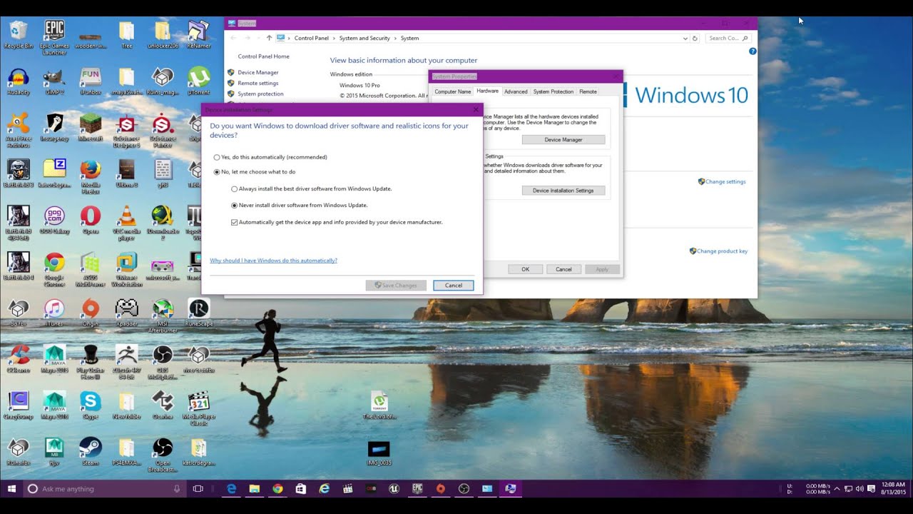Open 'Remote settings' in the System sidebar
This screenshot has width=913, height=514.
(258, 84)
